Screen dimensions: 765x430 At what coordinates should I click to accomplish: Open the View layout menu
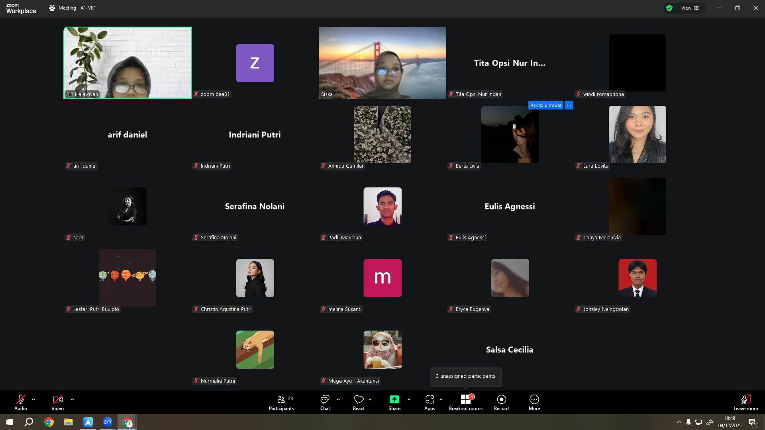[690, 8]
